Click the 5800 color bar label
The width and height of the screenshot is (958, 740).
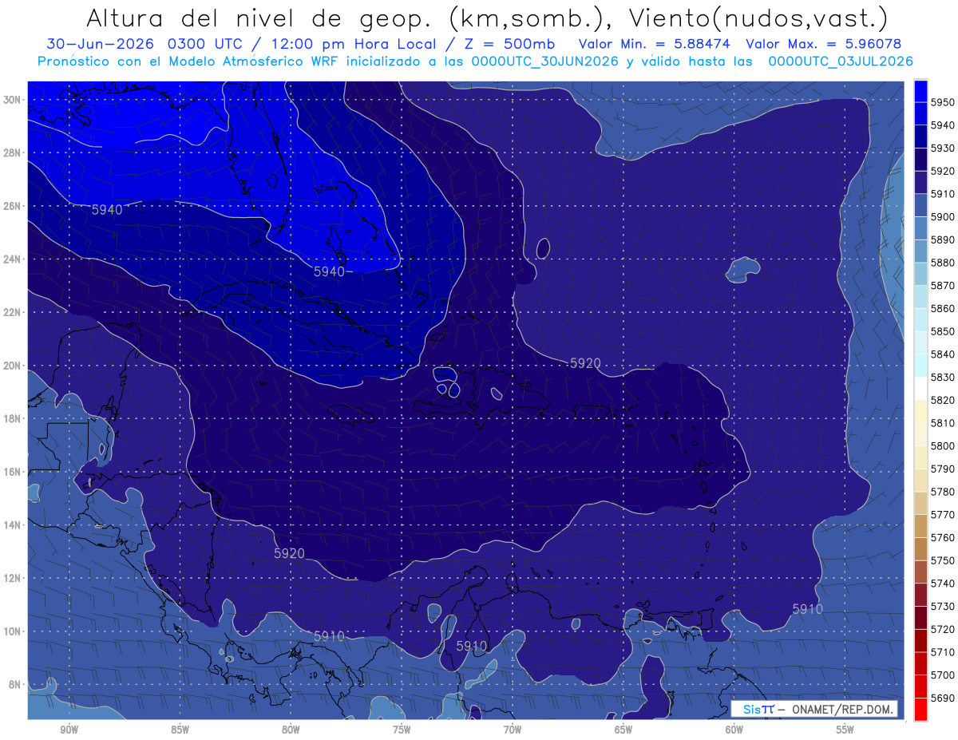coord(943,445)
